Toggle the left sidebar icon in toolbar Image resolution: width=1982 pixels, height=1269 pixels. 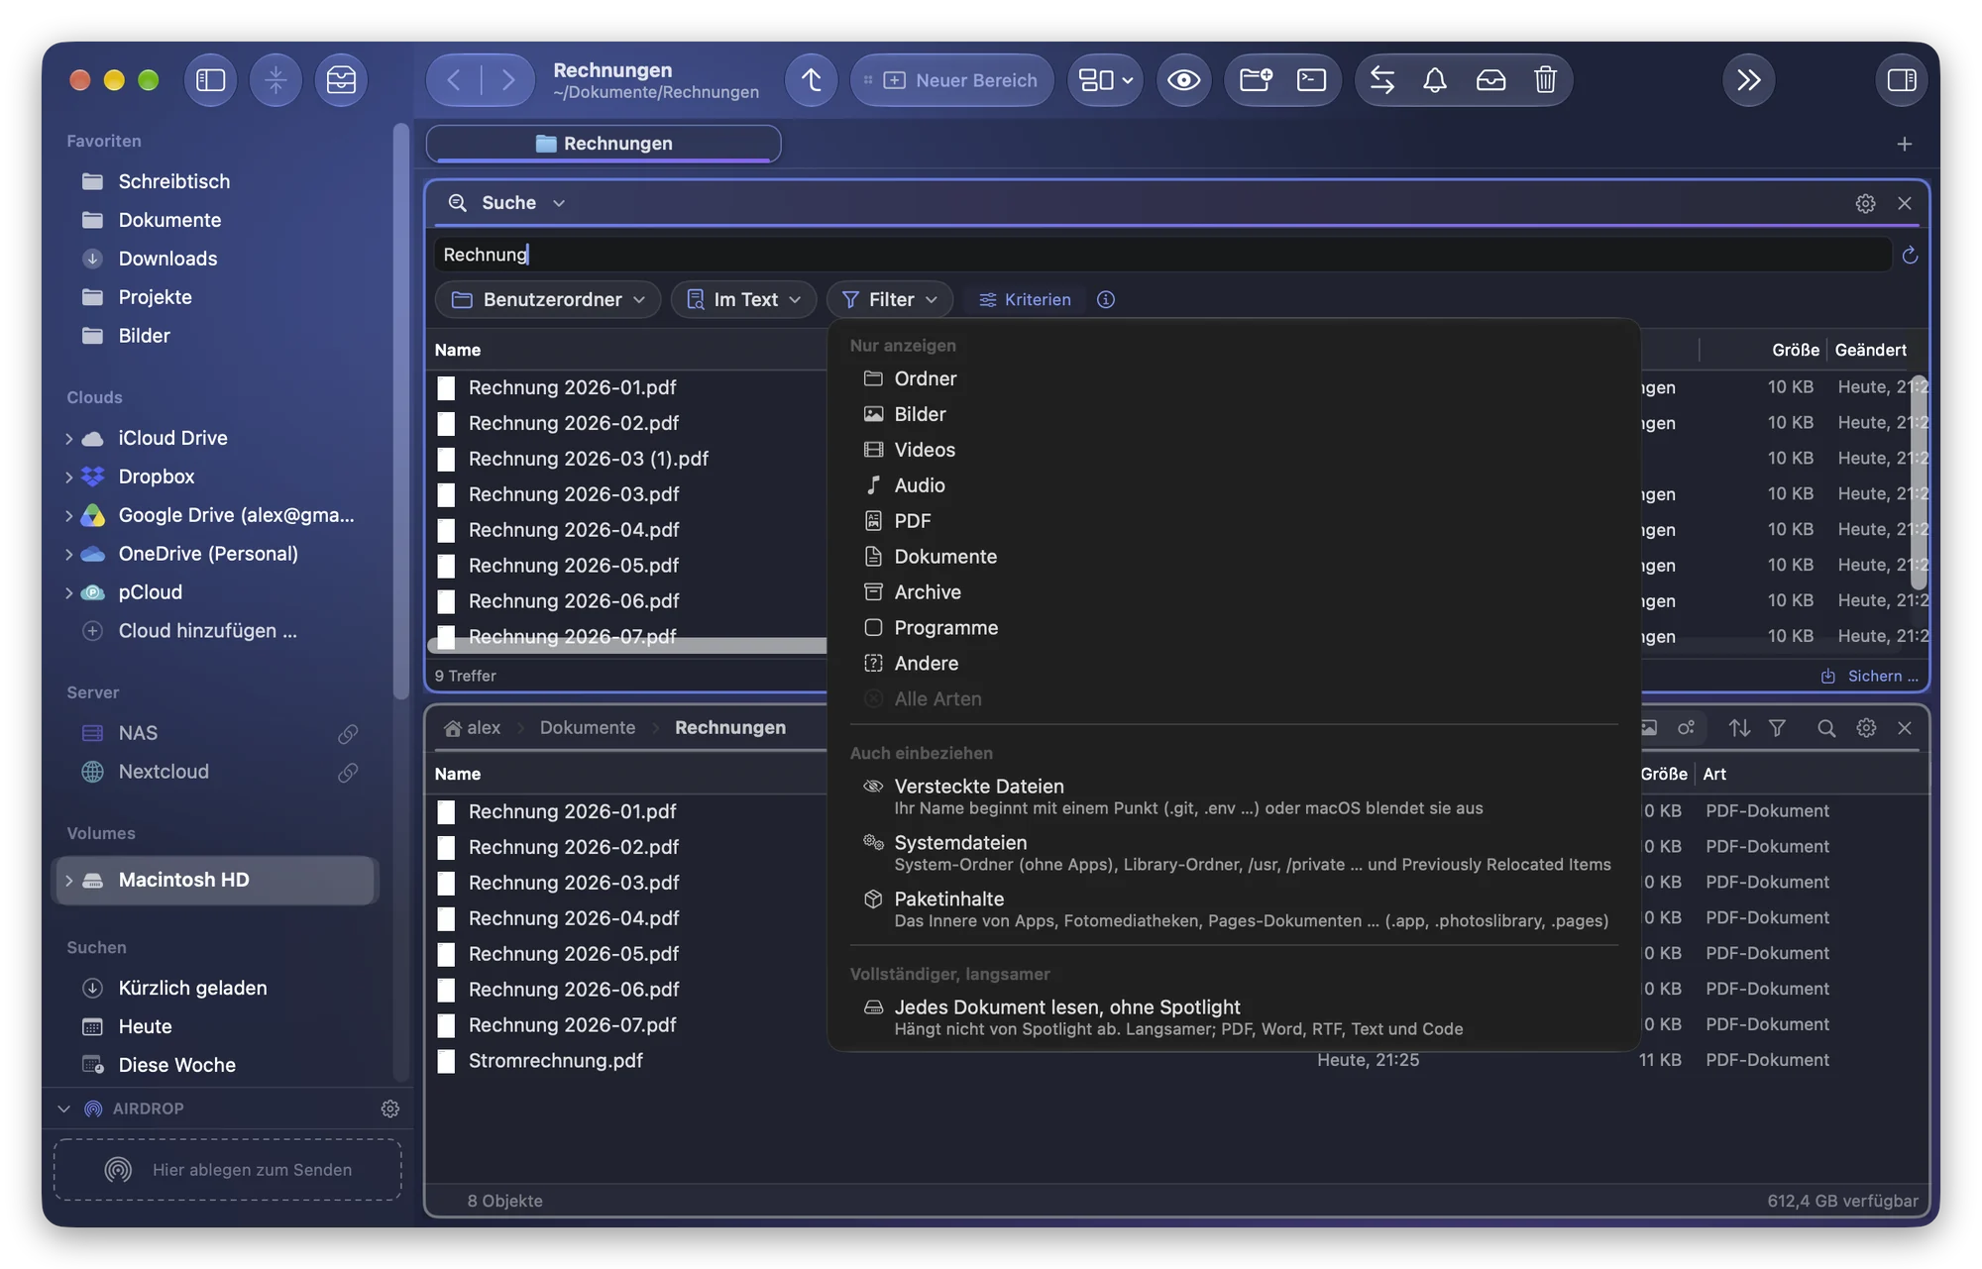(x=210, y=80)
